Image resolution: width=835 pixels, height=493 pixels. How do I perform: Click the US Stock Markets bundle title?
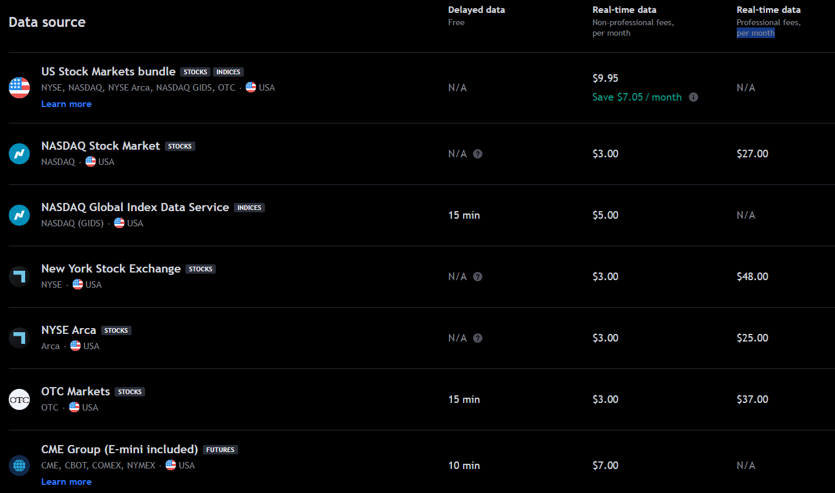click(x=108, y=71)
